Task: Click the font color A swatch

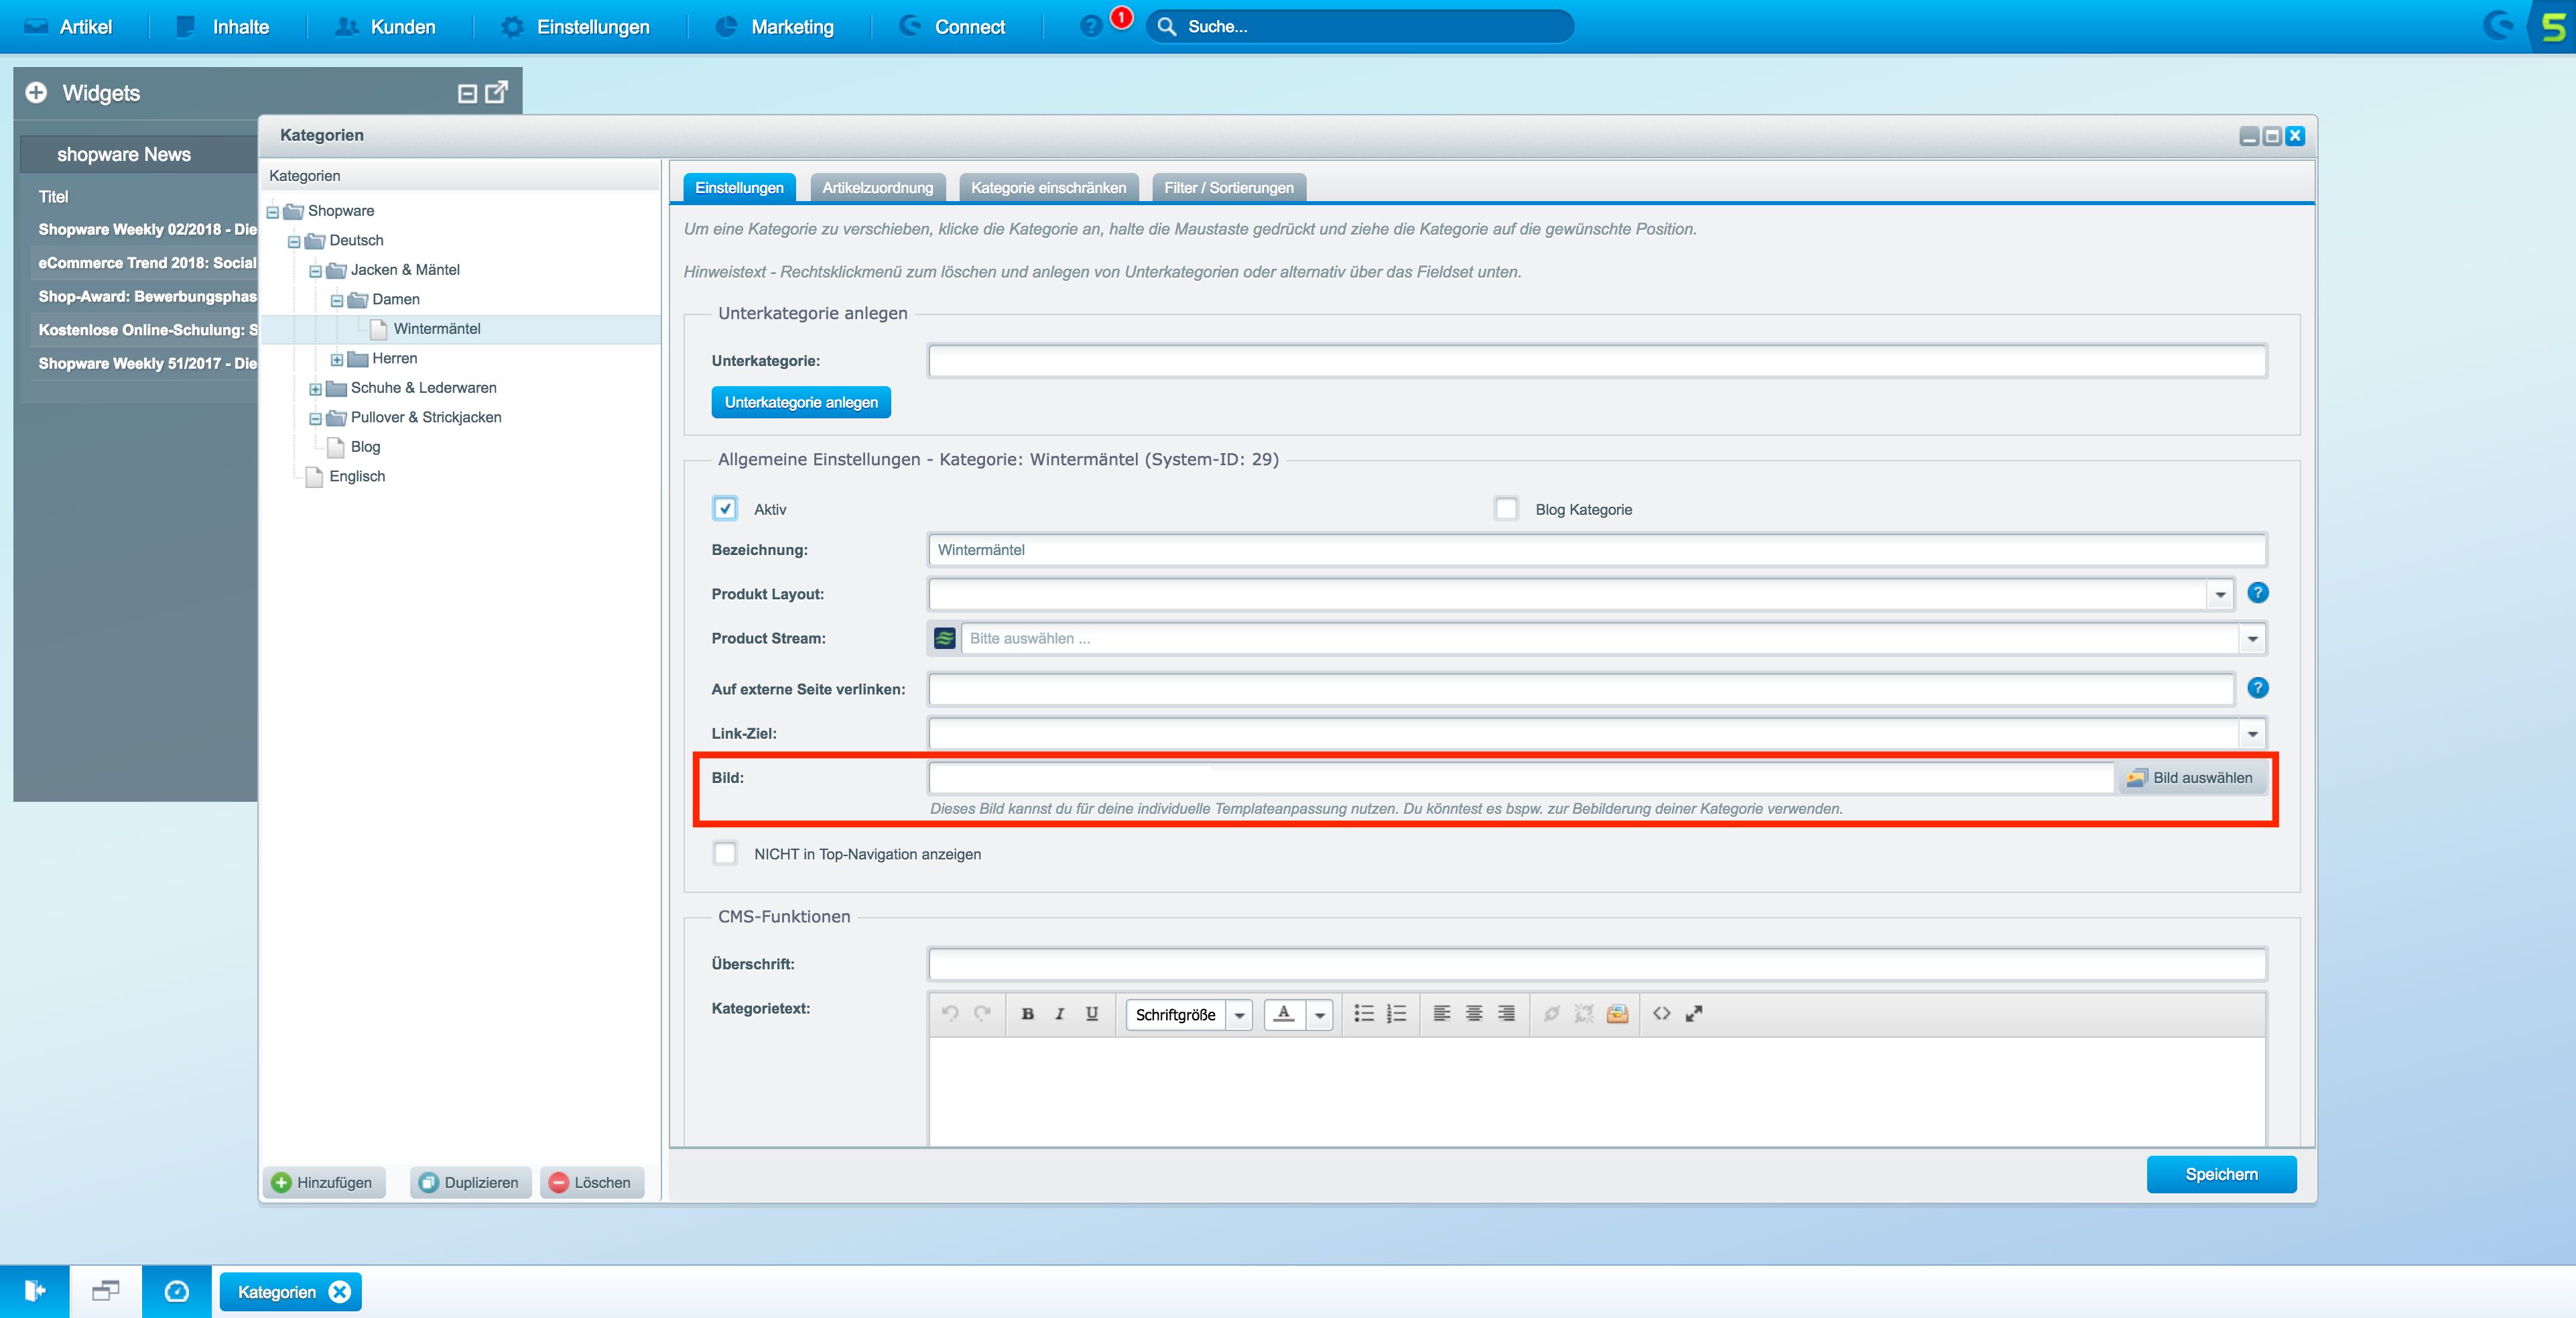Action: pos(1285,1014)
